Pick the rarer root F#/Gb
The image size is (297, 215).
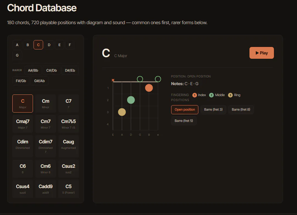21,81
